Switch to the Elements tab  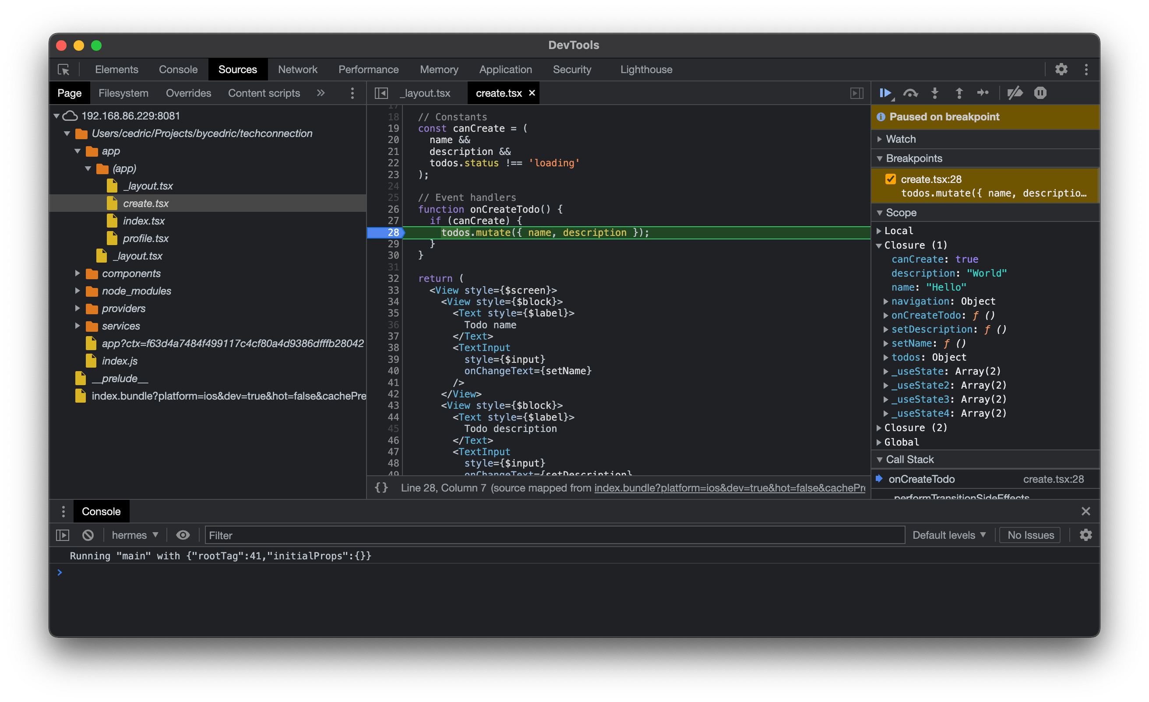coord(116,70)
